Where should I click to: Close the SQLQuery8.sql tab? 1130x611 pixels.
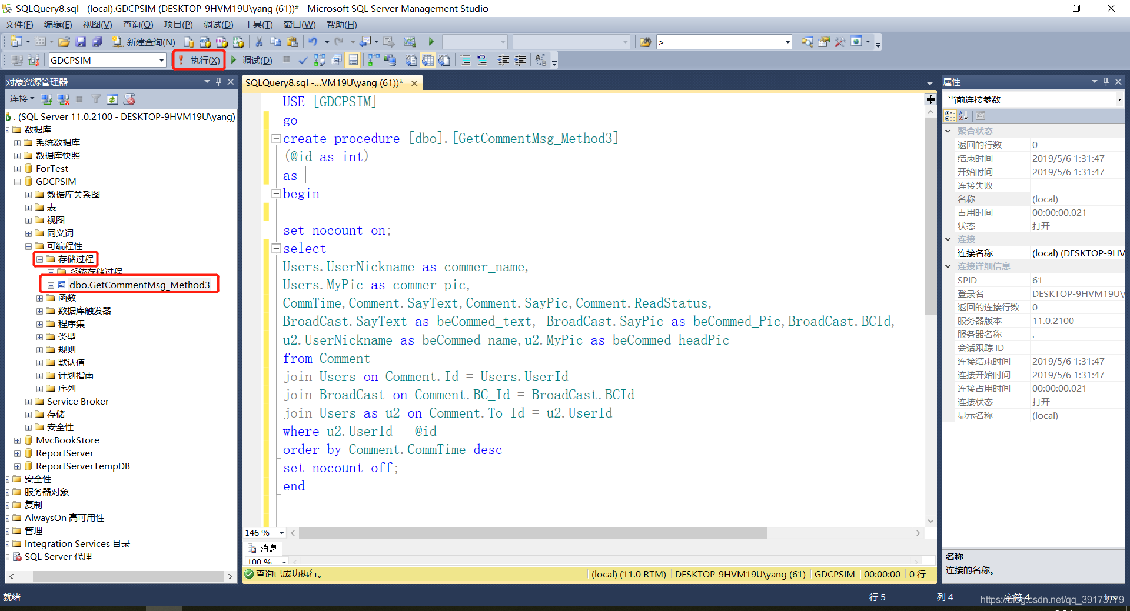coord(414,83)
